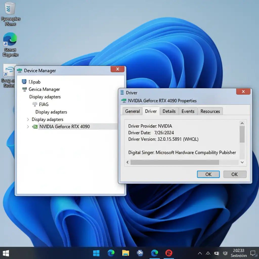Click the taskbar clock
Viewport: 259px width, 259px height.
pyautogui.click(x=239, y=253)
